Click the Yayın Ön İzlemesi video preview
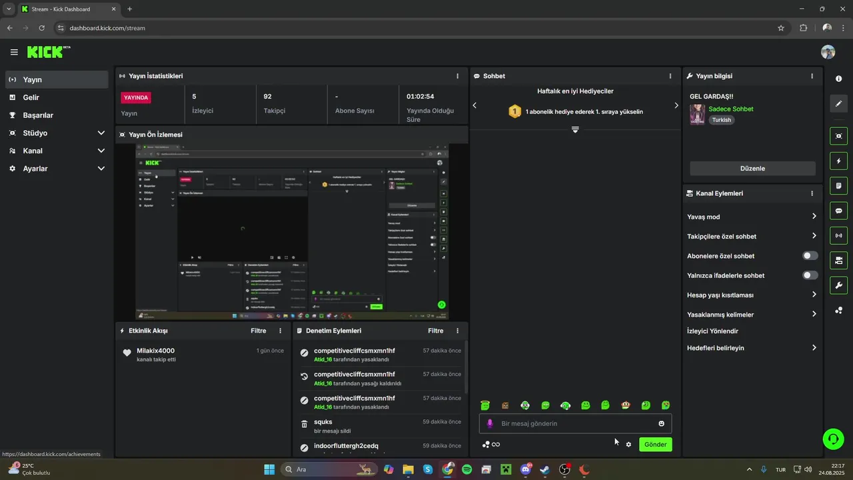Screen dimensions: 853x480 (292, 231)
